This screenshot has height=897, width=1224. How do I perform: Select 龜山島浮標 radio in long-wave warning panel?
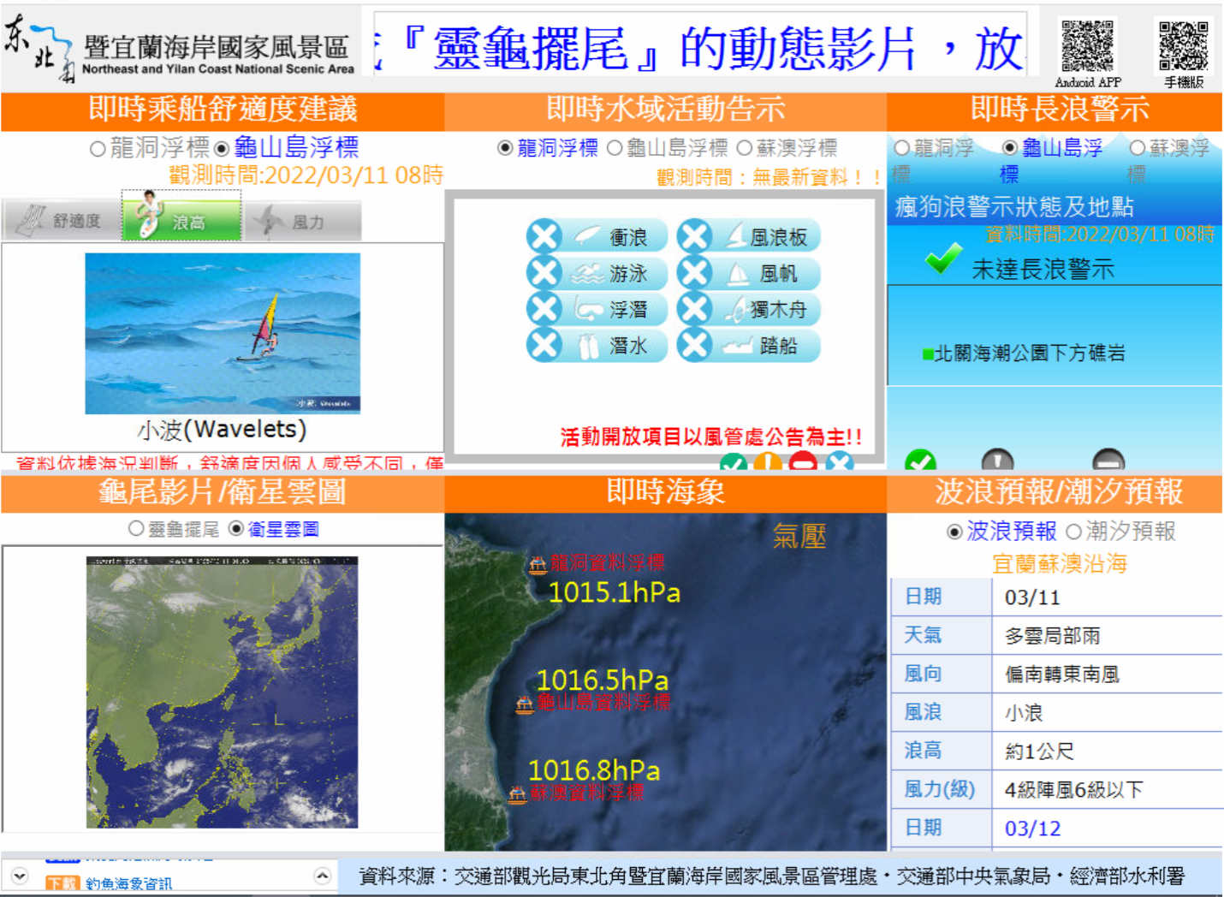[x=1010, y=148]
